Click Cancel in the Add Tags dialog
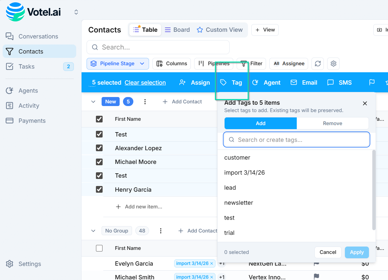 point(328,252)
